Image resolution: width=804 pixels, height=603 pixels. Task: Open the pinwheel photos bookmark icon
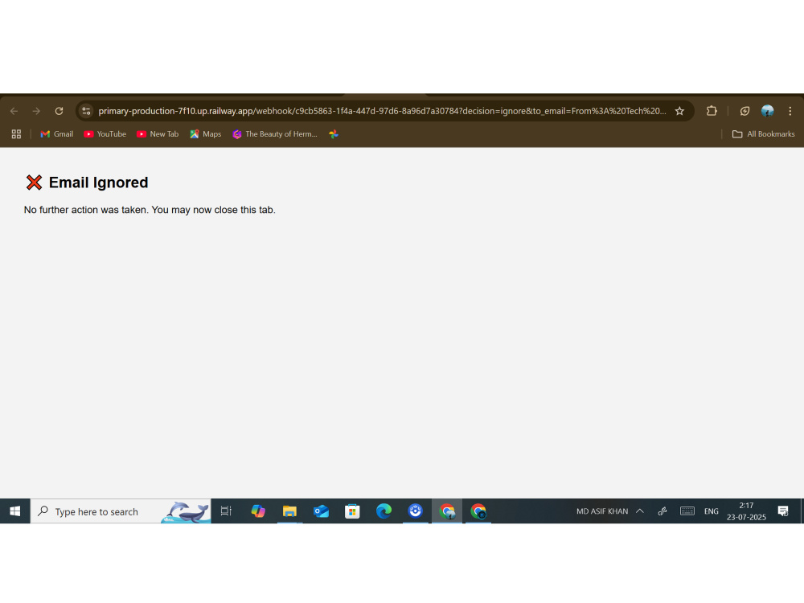pyautogui.click(x=334, y=133)
